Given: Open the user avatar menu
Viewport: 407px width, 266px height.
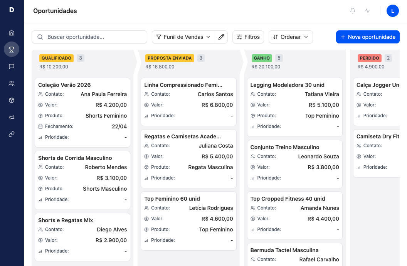Looking at the screenshot, I should [392, 11].
